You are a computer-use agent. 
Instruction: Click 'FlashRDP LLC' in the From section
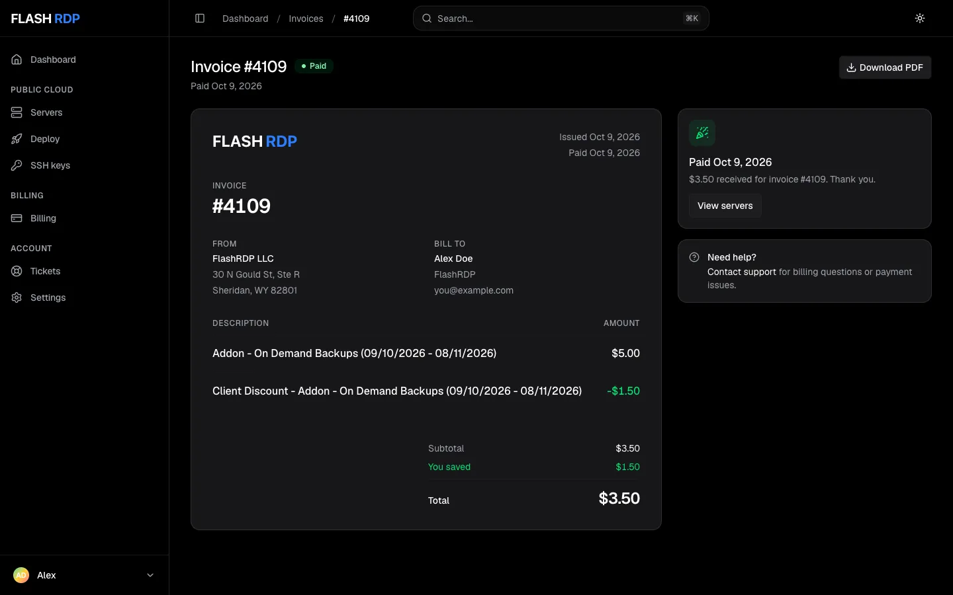pos(243,258)
